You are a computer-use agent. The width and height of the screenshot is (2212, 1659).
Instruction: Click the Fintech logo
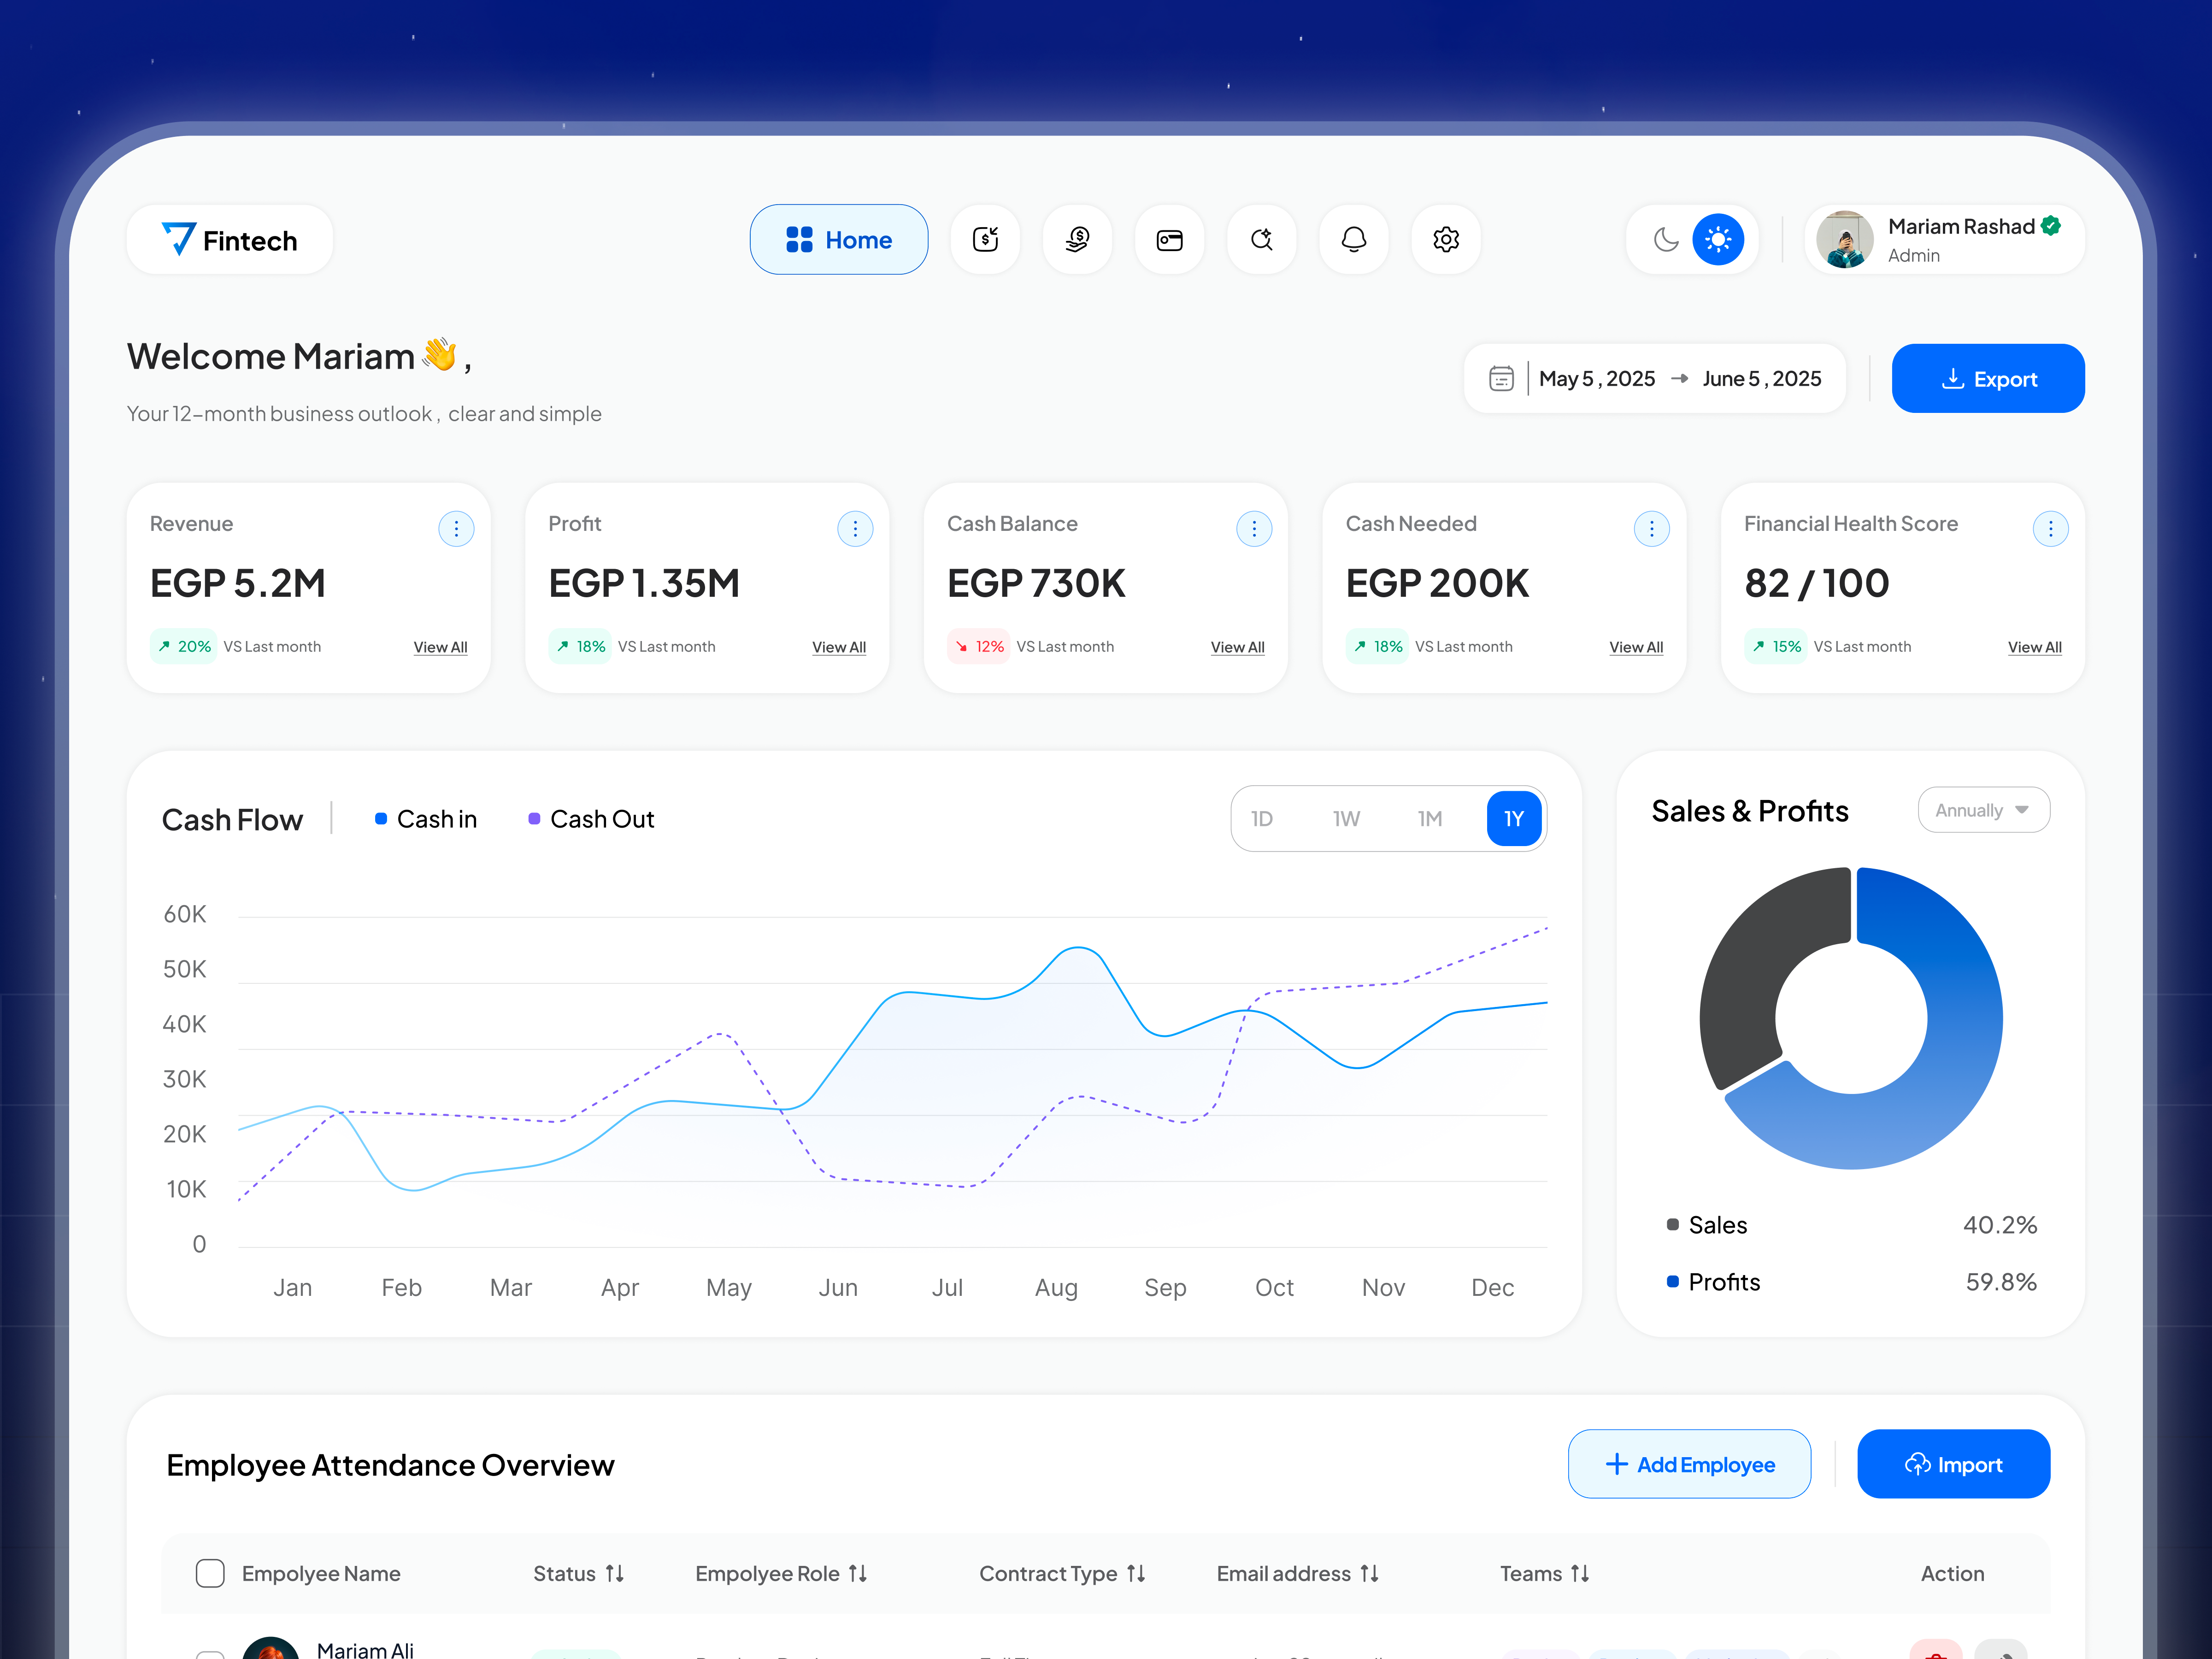coord(229,240)
